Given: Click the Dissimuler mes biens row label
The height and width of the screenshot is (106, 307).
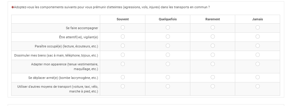Looking at the screenshot, I should pos(56,55).
